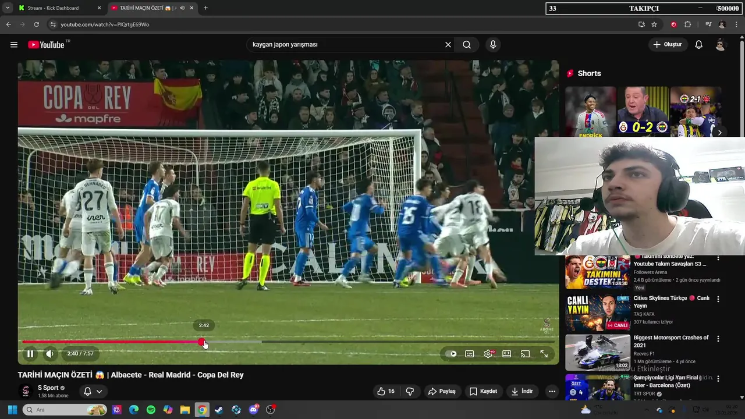Image resolution: width=745 pixels, height=419 pixels.
Task: Mute the tab via speaker icon
Action: click(x=182, y=8)
